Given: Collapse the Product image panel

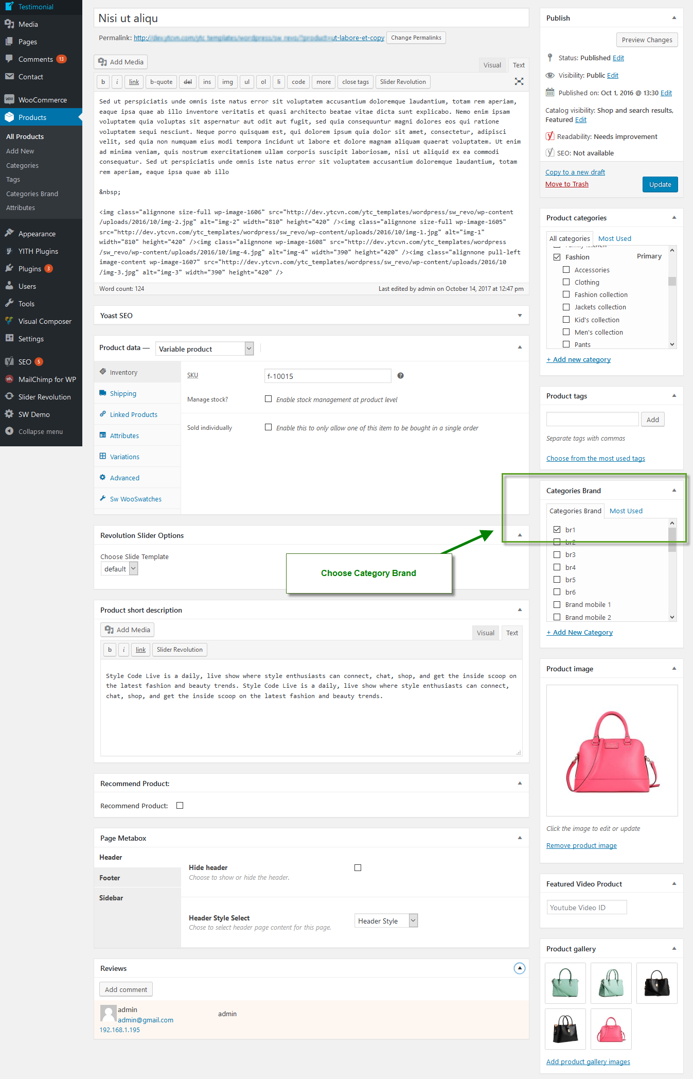Looking at the screenshot, I should point(674,668).
